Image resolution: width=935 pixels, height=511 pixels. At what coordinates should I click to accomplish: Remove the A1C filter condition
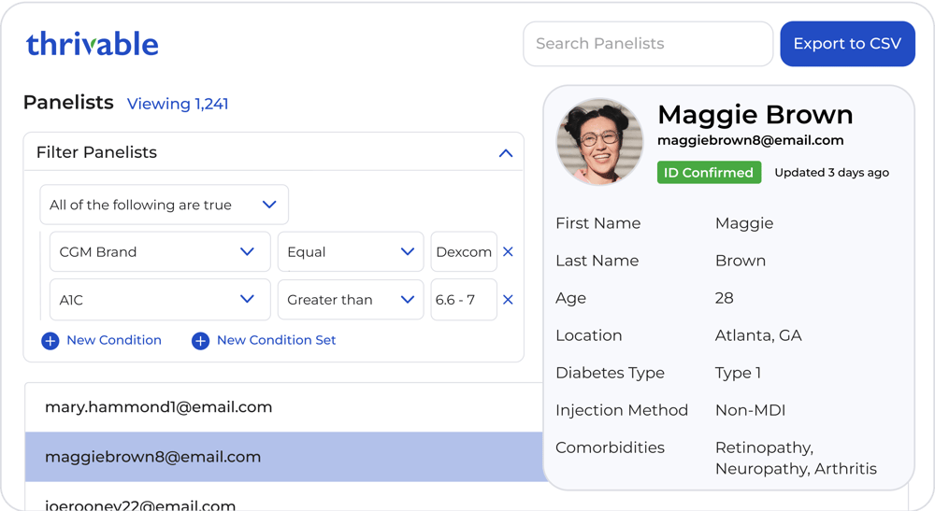pyautogui.click(x=508, y=300)
